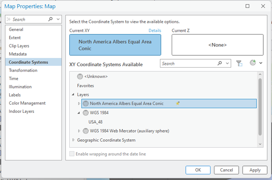
Task: Open the Add Coordinate System globe menu
Action: [x=255, y=63]
